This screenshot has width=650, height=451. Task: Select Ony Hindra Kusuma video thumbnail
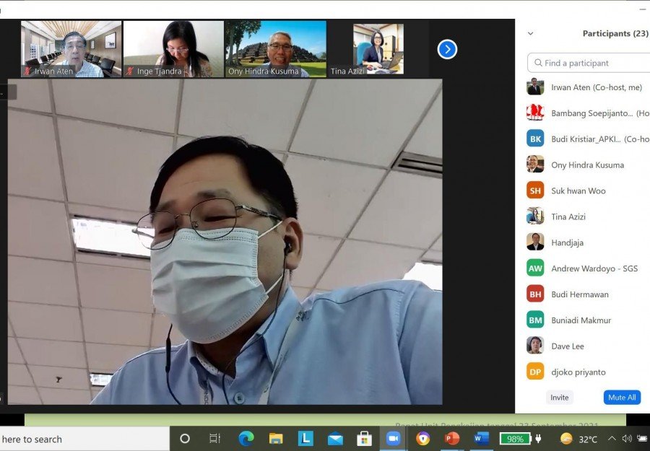(x=276, y=49)
